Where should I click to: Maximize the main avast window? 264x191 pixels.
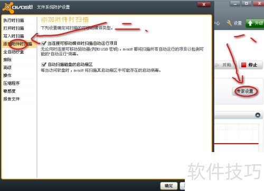point(247,4)
